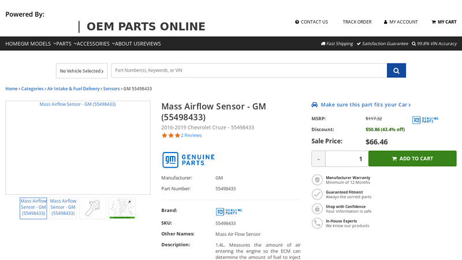Image resolution: width=462 pixels, height=260 pixels.
Task: Select the first Mass Airflow Sensor thumbnail
Action: (x=33, y=209)
